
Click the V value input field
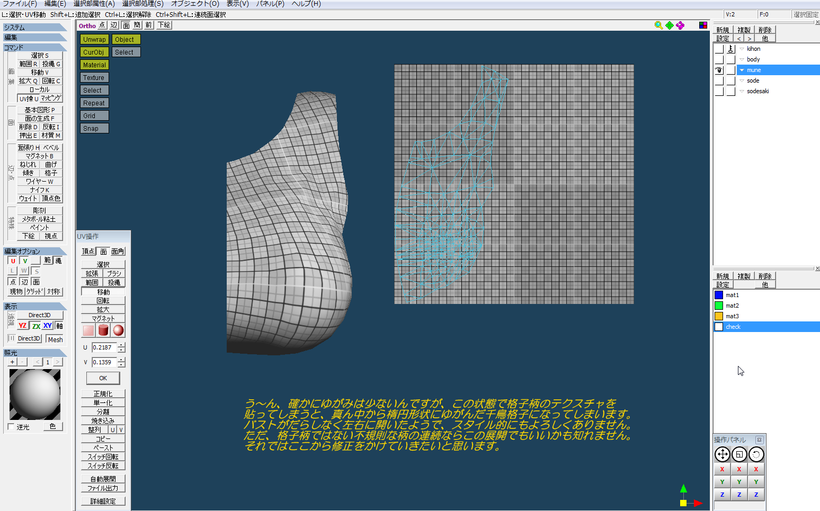[104, 362]
